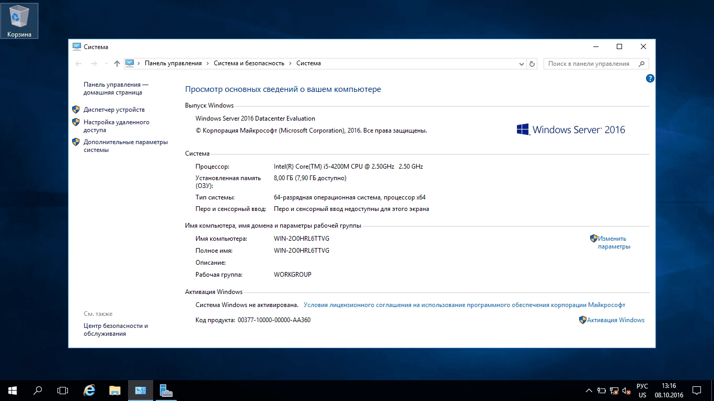The height and width of the screenshot is (401, 714).
Task: Open Task View on taskbar
Action: (63, 390)
